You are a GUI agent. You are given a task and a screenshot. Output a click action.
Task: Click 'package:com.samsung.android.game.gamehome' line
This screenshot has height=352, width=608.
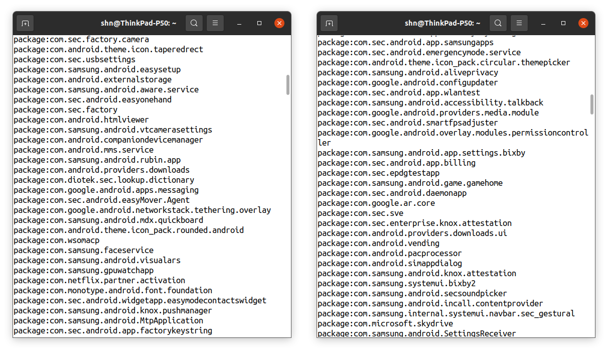[x=410, y=183]
